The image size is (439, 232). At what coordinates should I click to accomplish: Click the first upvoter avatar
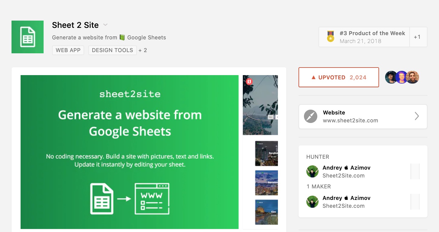(x=391, y=77)
